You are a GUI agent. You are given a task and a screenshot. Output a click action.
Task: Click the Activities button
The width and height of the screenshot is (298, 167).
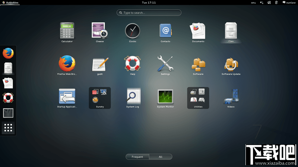(10, 3)
